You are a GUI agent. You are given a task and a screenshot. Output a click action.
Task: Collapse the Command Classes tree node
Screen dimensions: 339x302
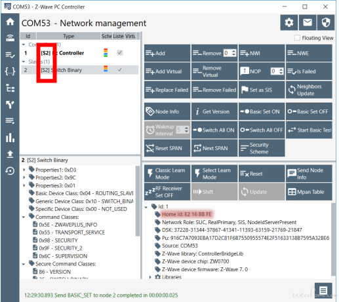(24, 217)
